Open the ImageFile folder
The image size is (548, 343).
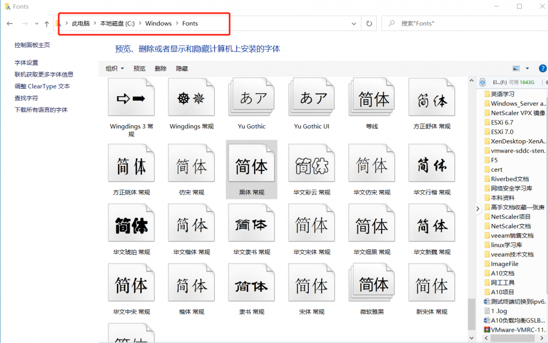click(501, 264)
